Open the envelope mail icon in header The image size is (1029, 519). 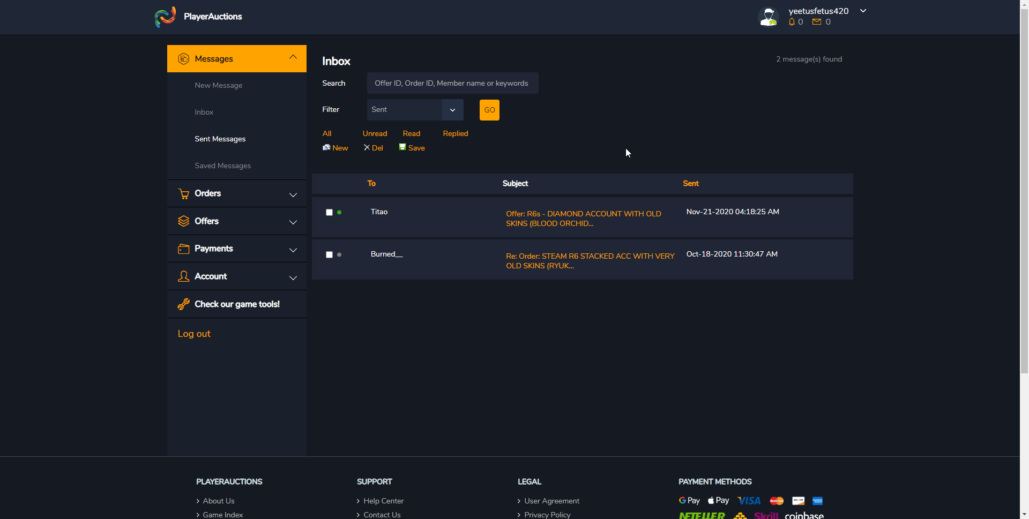point(817,22)
